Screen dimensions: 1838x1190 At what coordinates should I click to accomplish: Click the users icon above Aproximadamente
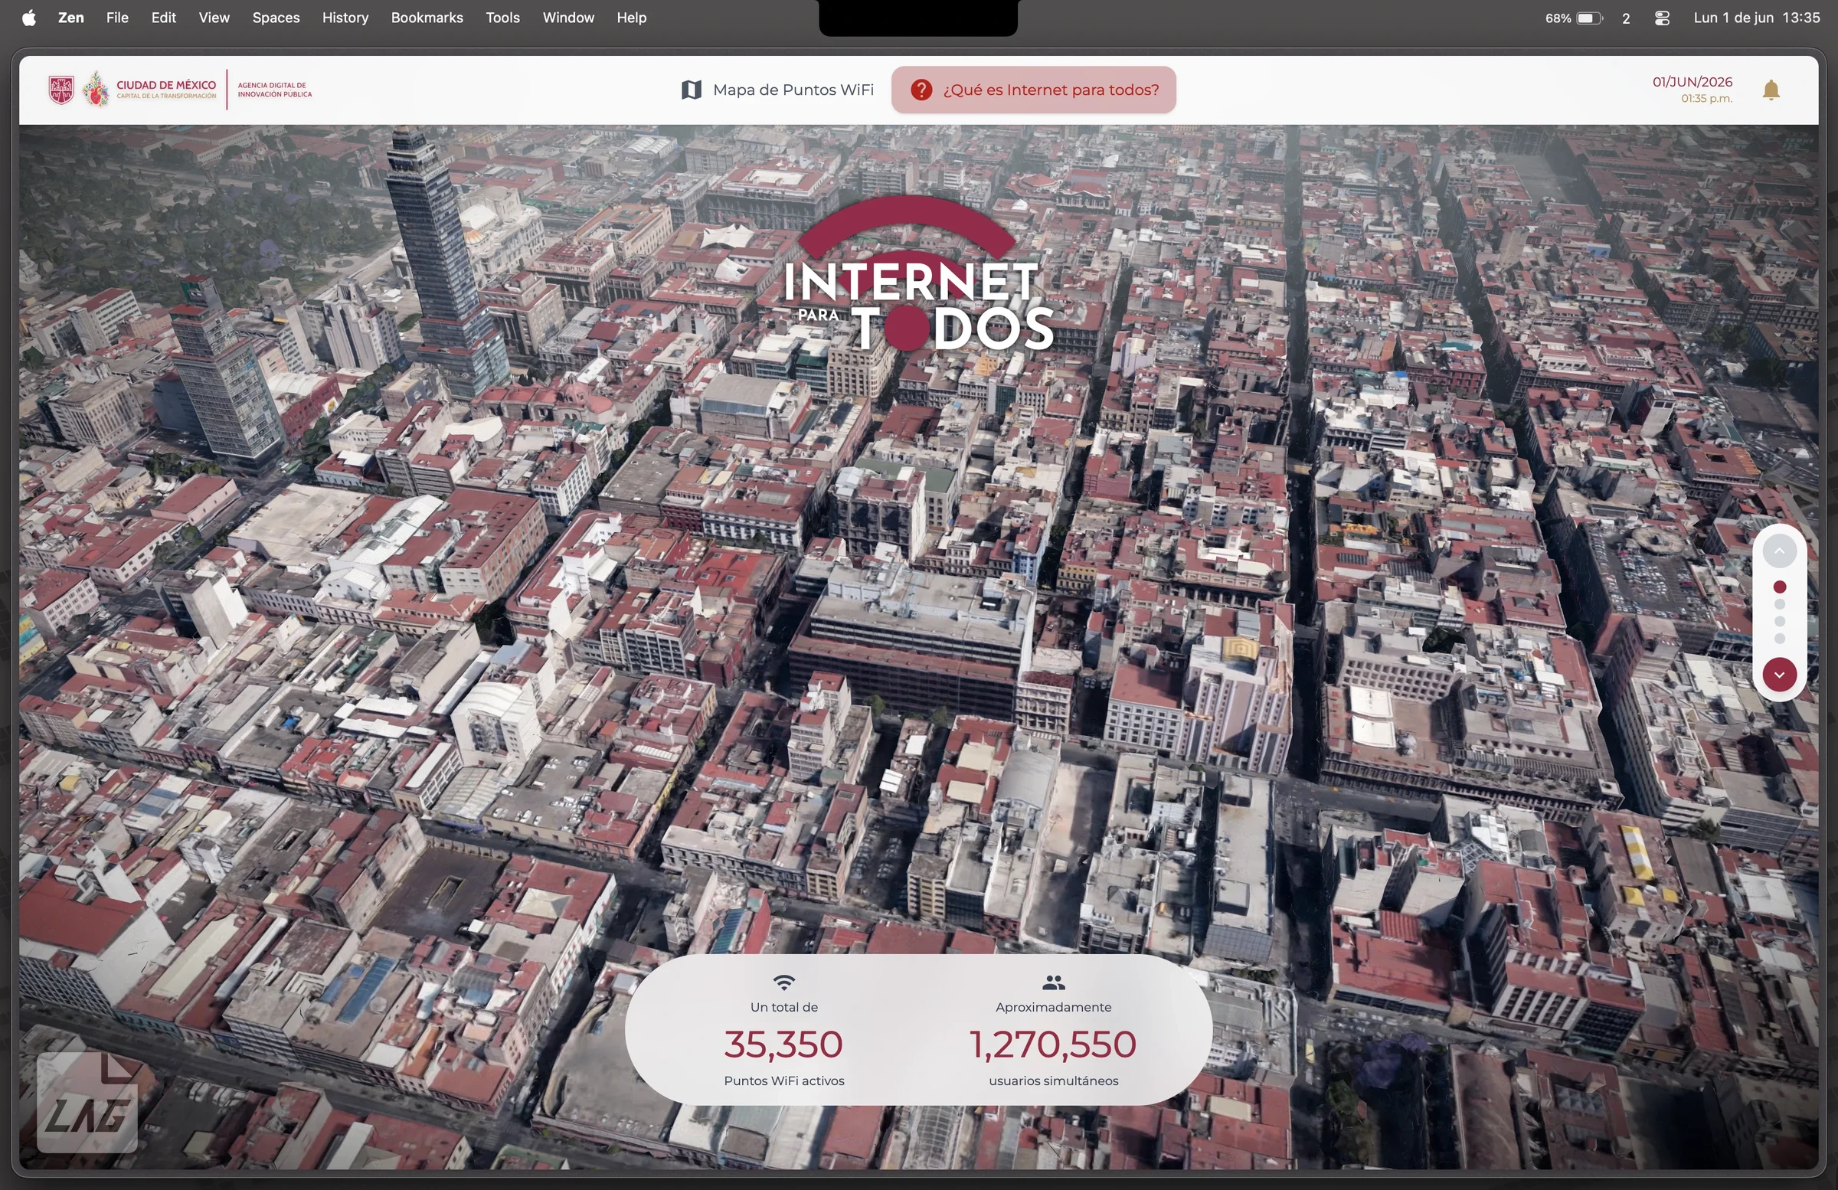[1053, 982]
